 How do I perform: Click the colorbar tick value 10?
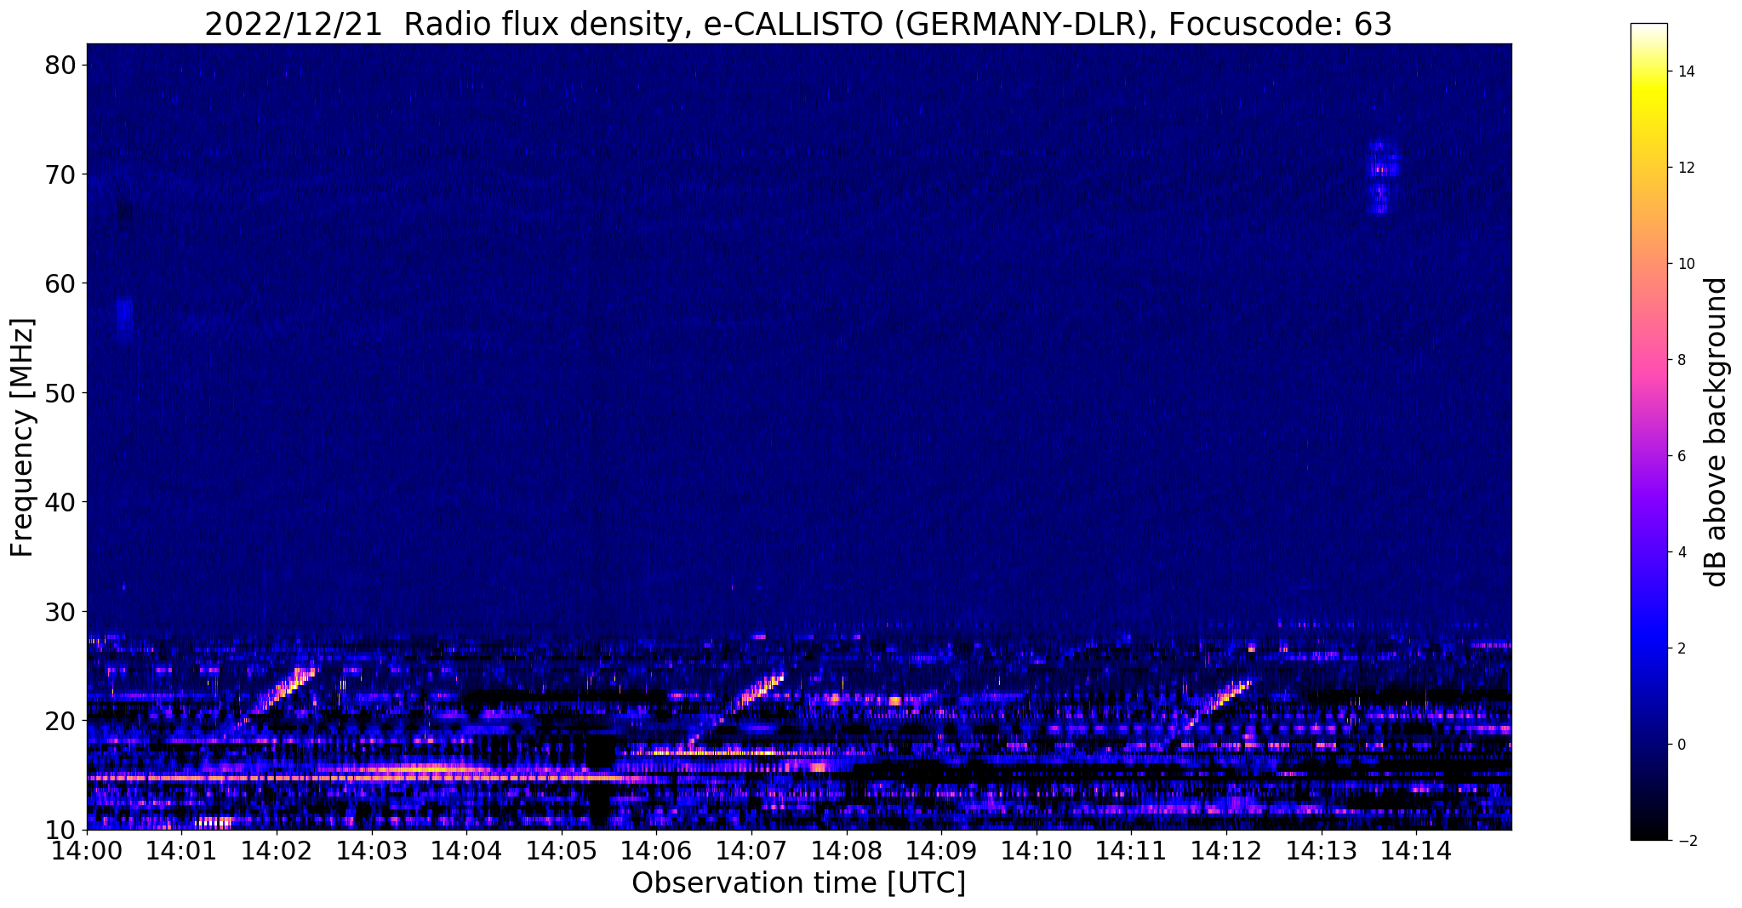coord(1685,264)
